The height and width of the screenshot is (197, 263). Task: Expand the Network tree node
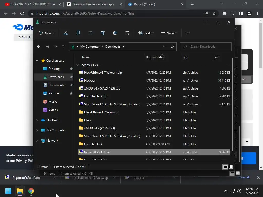[x=37, y=141]
